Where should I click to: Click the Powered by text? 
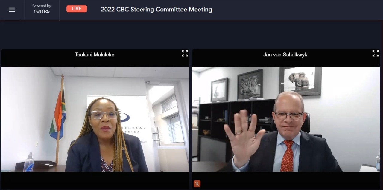coord(42,6)
